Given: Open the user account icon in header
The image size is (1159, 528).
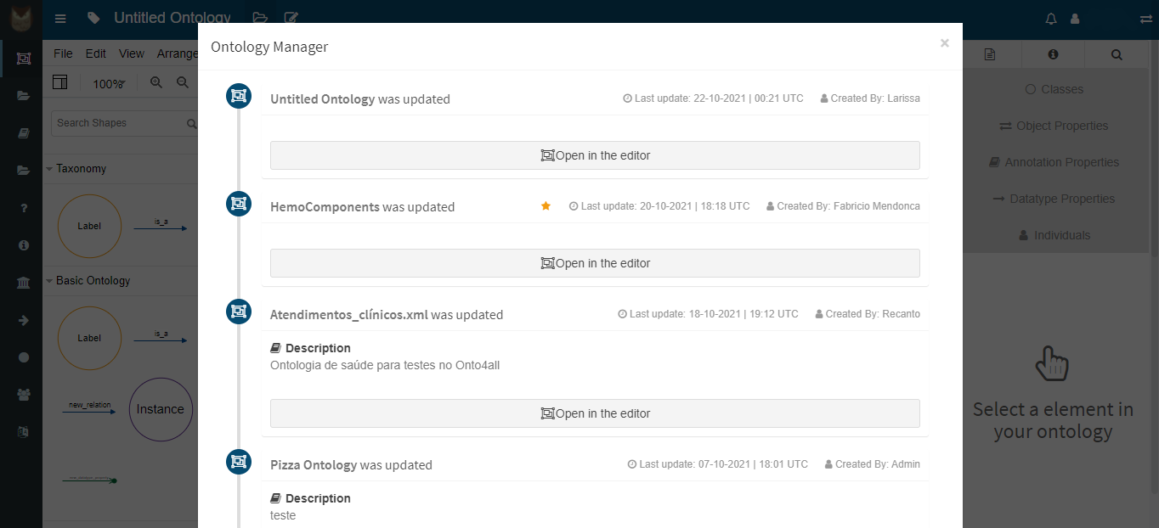Looking at the screenshot, I should tap(1075, 19).
